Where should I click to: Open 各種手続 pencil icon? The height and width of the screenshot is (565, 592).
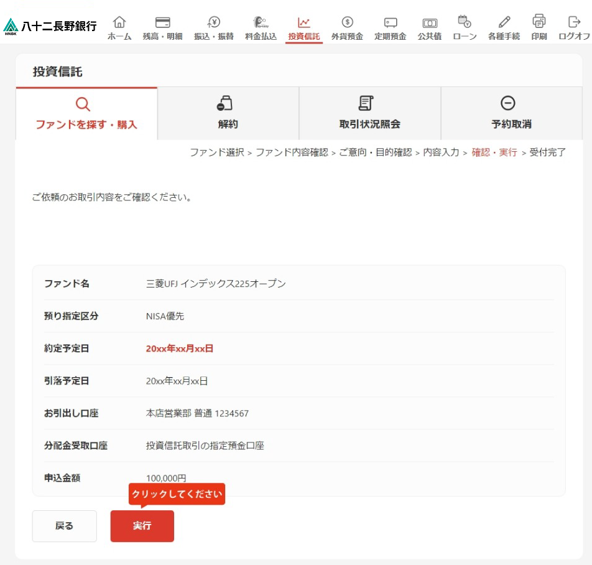point(504,22)
